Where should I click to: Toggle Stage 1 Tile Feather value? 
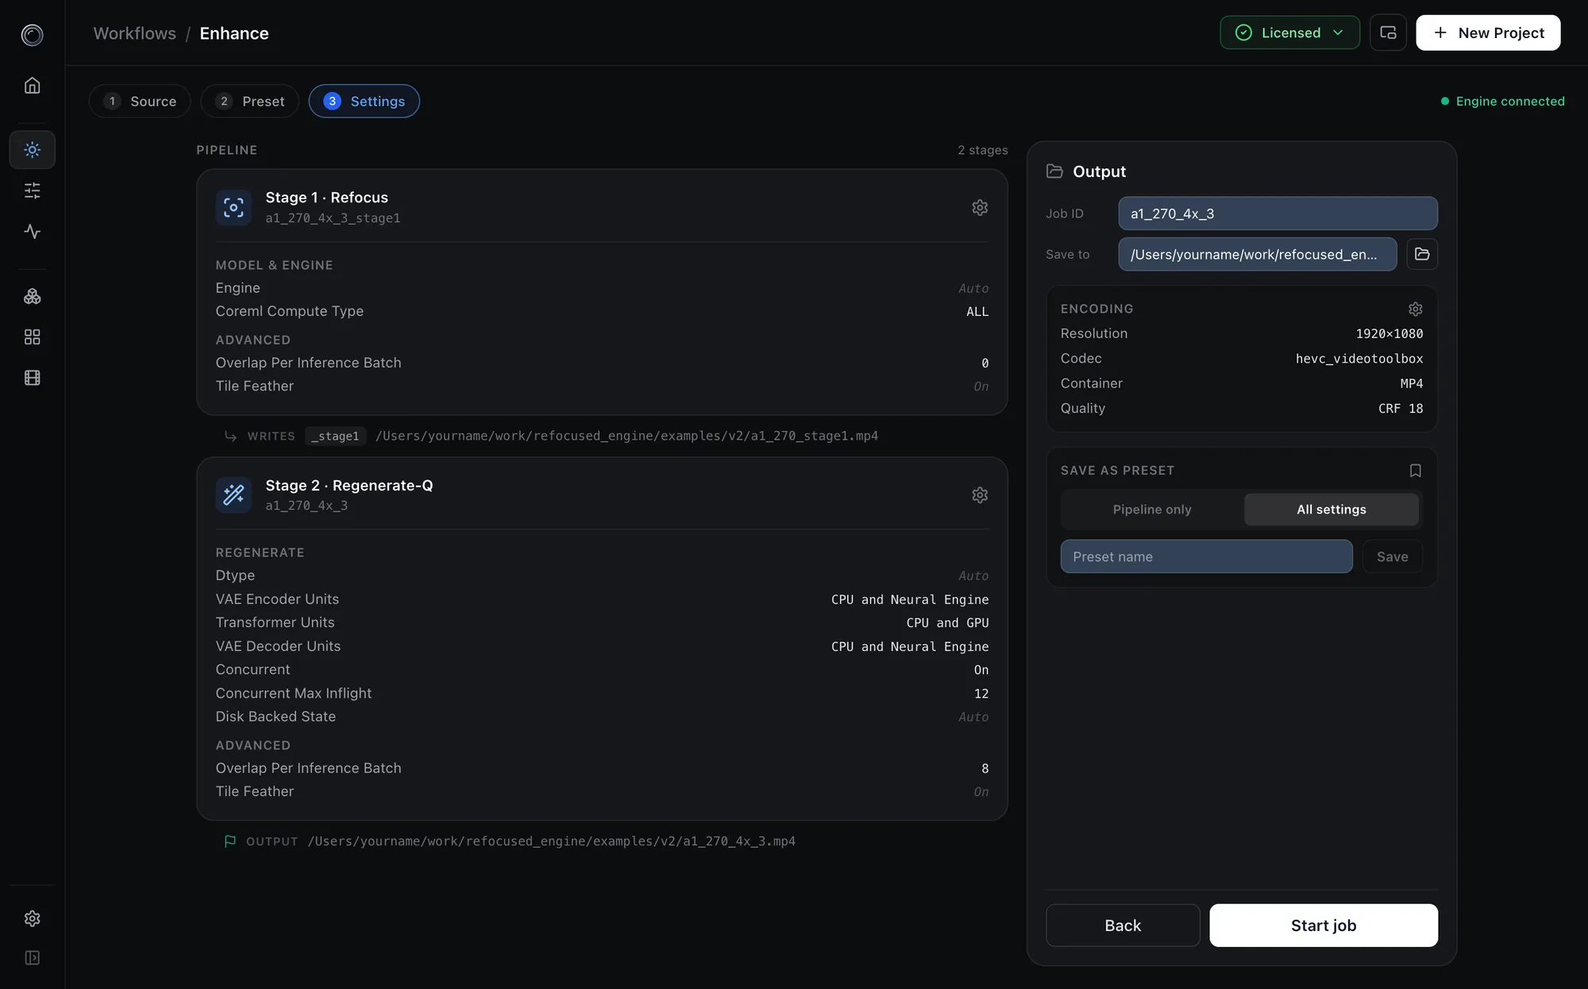tap(981, 387)
